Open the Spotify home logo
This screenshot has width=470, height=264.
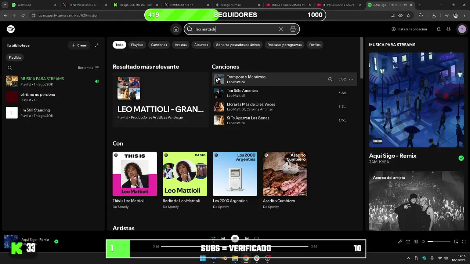[11, 29]
